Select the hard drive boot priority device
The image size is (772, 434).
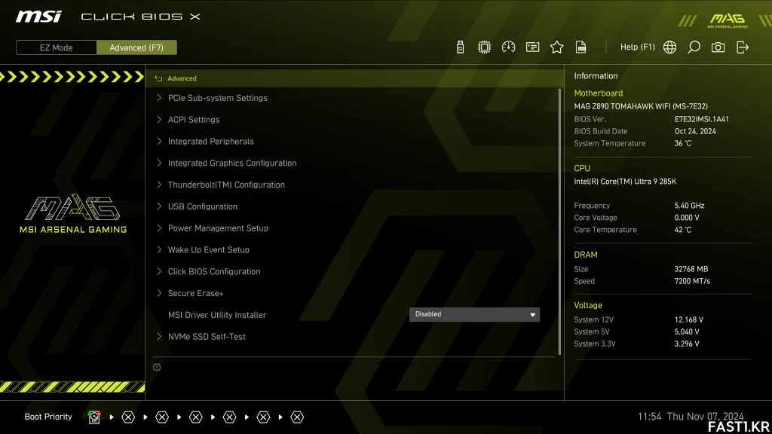point(94,417)
